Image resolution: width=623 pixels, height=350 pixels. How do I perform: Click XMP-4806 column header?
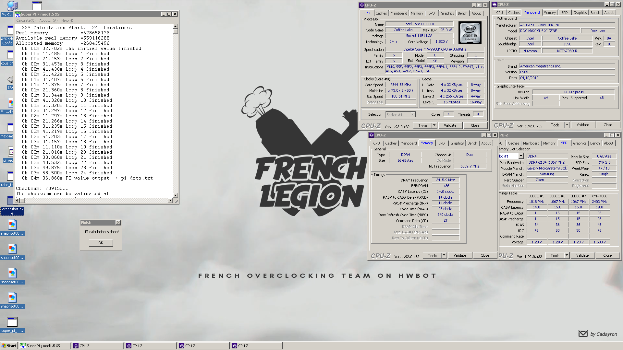point(599,196)
